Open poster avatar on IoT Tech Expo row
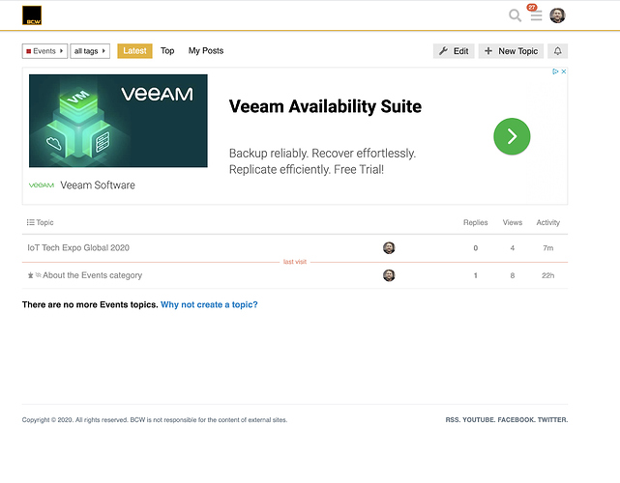620x483 pixels. click(x=389, y=248)
